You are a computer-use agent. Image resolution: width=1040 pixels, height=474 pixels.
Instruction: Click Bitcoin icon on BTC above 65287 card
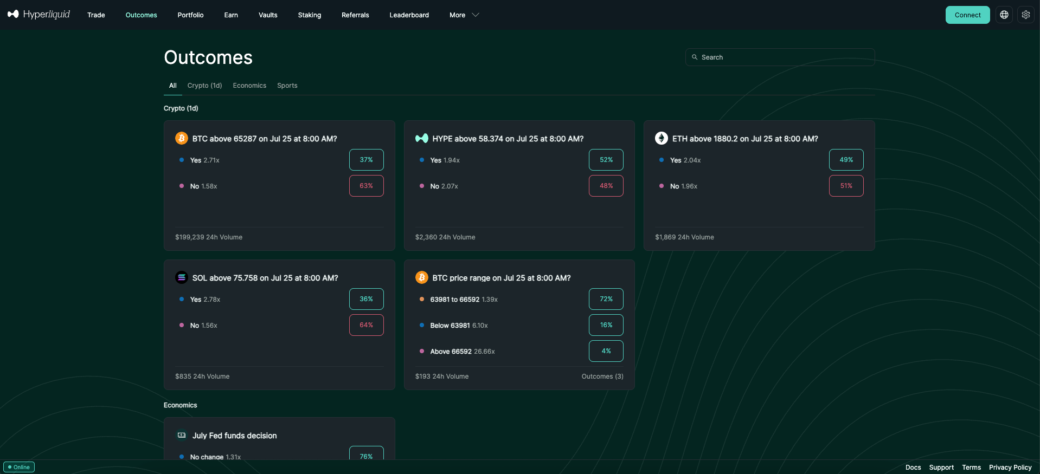(x=182, y=138)
